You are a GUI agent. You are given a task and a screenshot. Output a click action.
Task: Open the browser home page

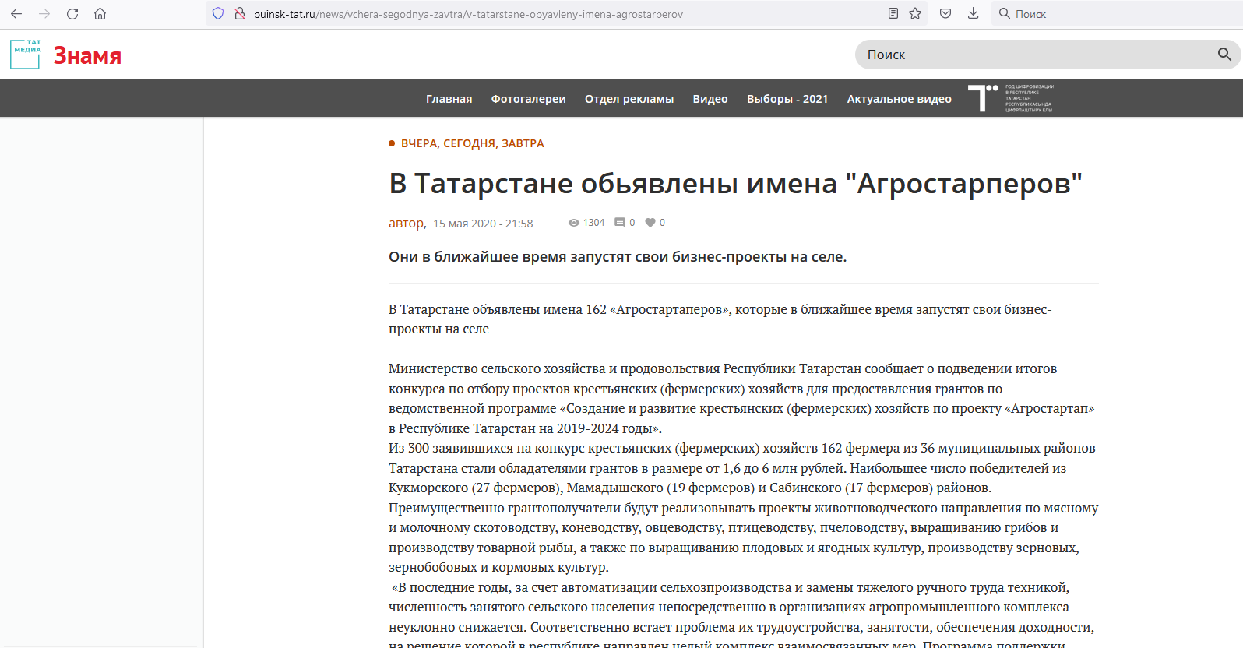point(100,14)
